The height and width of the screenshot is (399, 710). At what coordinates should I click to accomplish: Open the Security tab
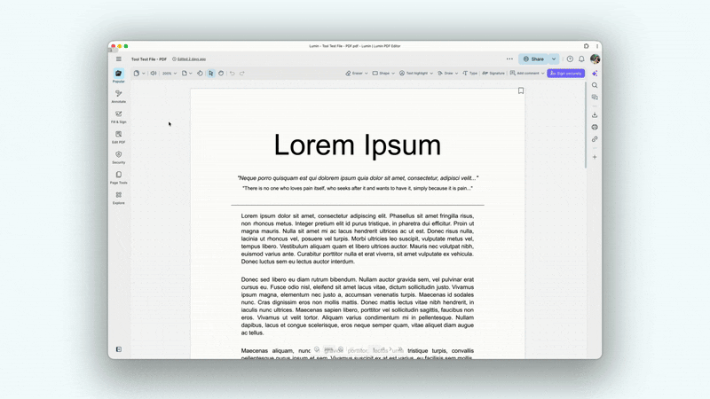click(x=119, y=157)
